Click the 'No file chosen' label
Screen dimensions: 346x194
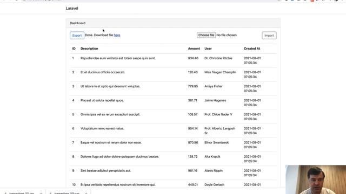(x=227, y=35)
